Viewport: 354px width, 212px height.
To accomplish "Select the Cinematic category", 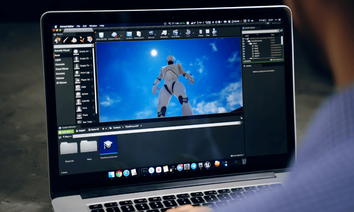I will [60, 64].
